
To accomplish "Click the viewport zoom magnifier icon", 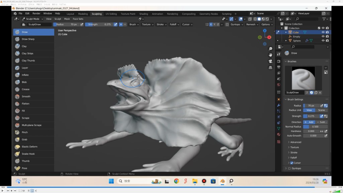I will [270, 49].
